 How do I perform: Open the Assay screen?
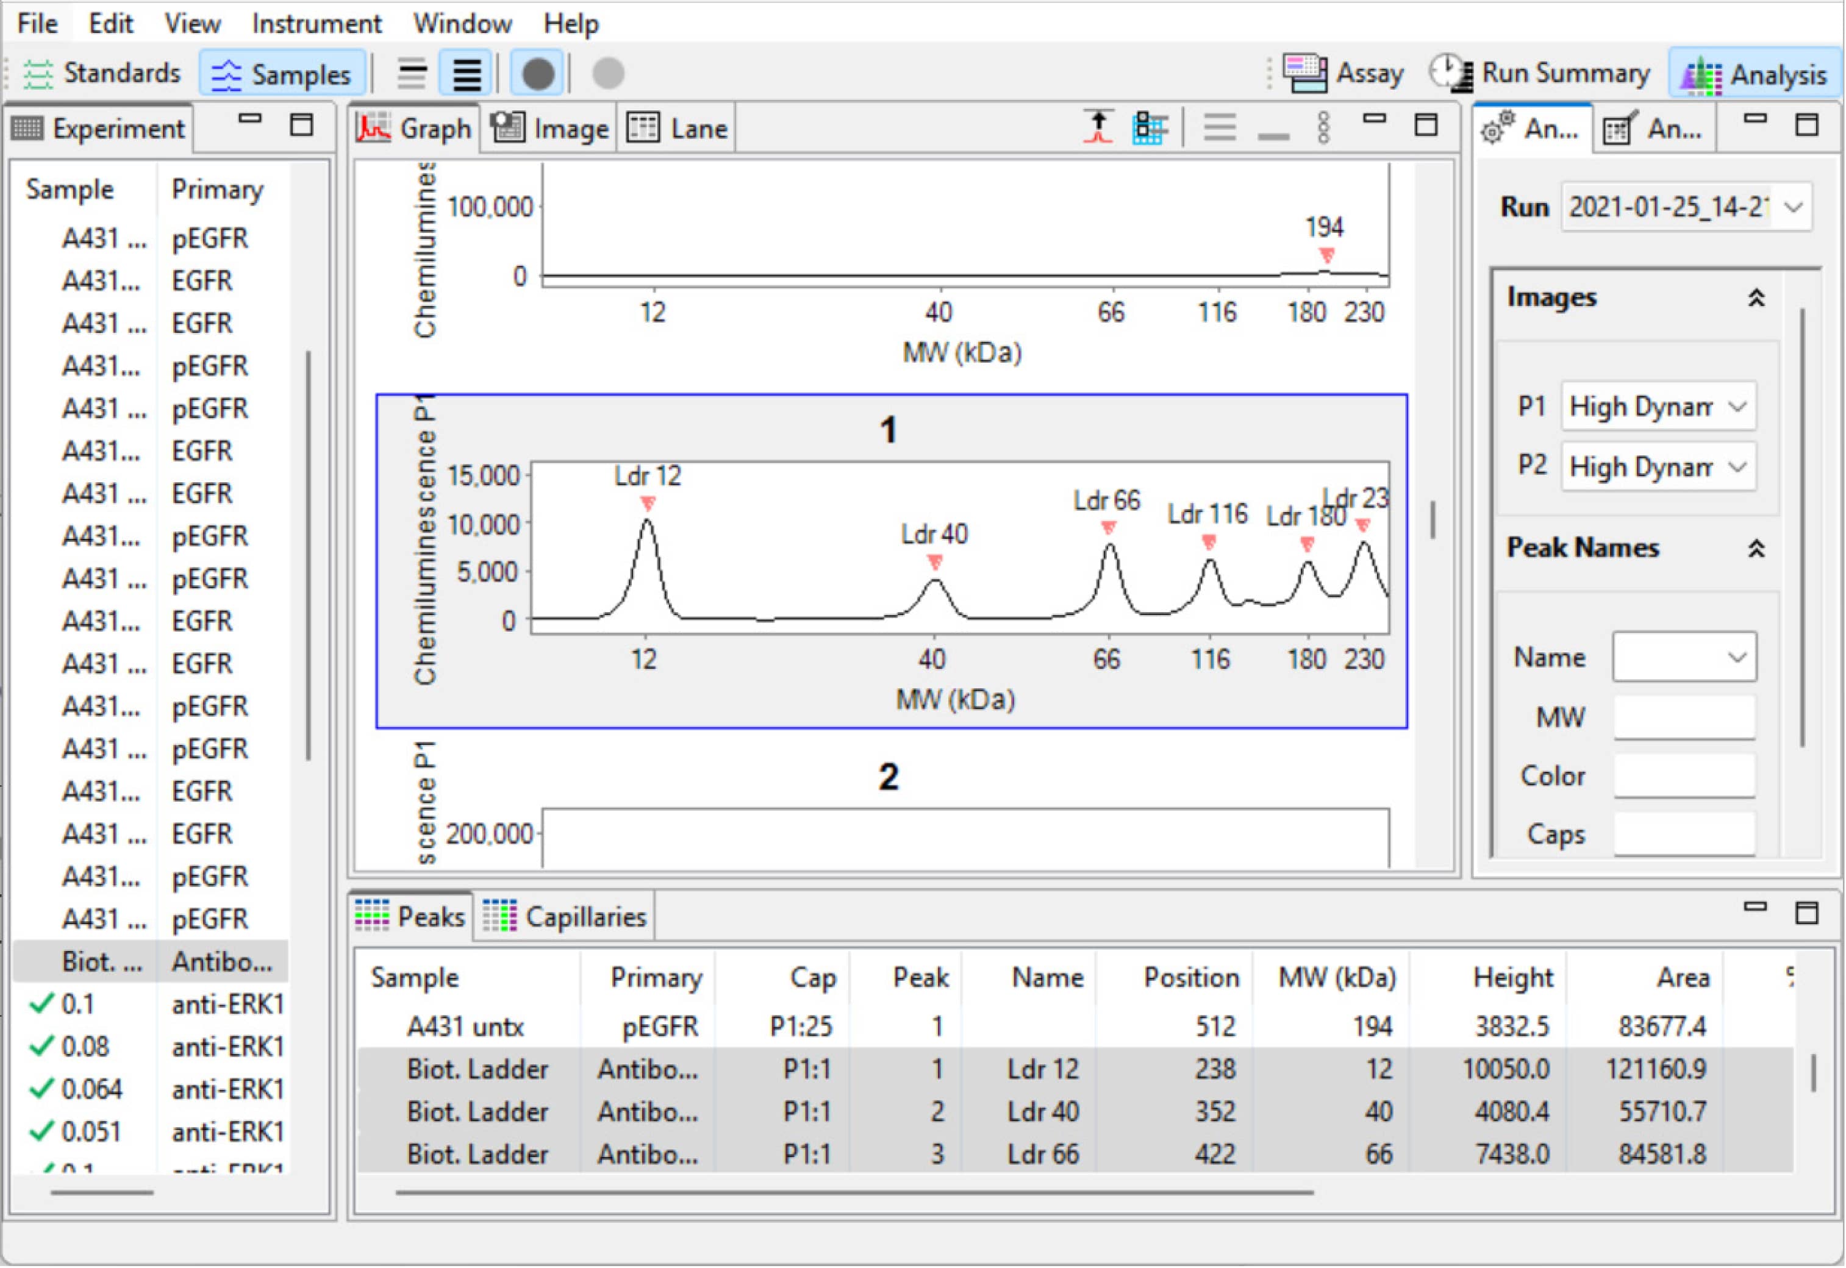tap(1343, 74)
